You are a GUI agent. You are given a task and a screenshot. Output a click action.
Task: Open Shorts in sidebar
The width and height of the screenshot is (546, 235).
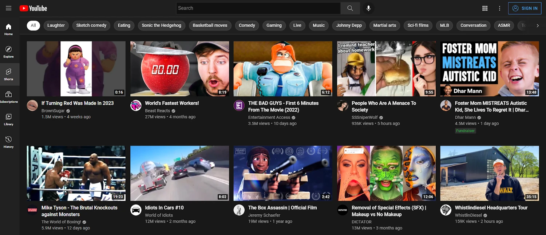pos(9,74)
